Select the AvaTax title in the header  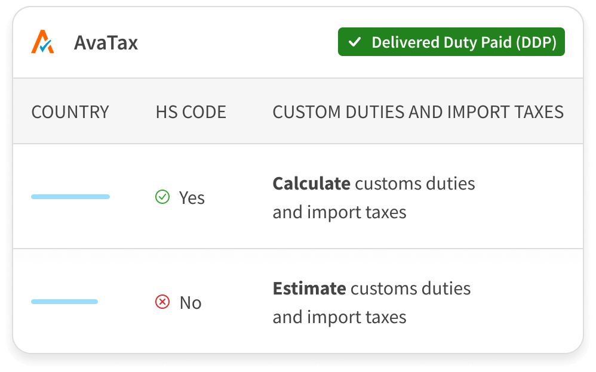[106, 42]
